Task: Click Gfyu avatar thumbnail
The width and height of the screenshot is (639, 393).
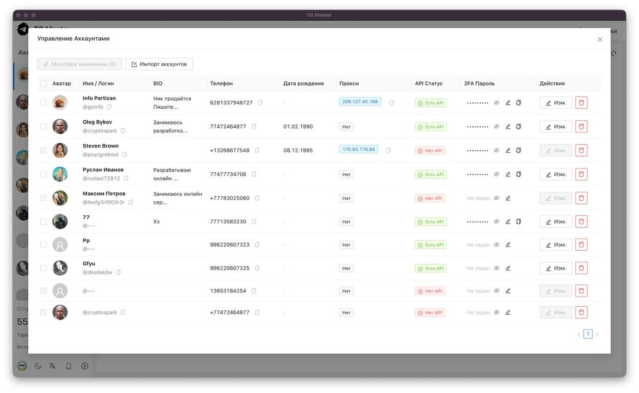Action: click(60, 268)
